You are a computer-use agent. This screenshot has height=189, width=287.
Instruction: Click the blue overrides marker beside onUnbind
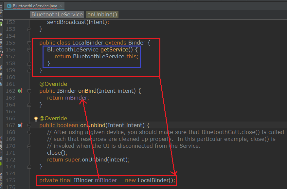20,125
